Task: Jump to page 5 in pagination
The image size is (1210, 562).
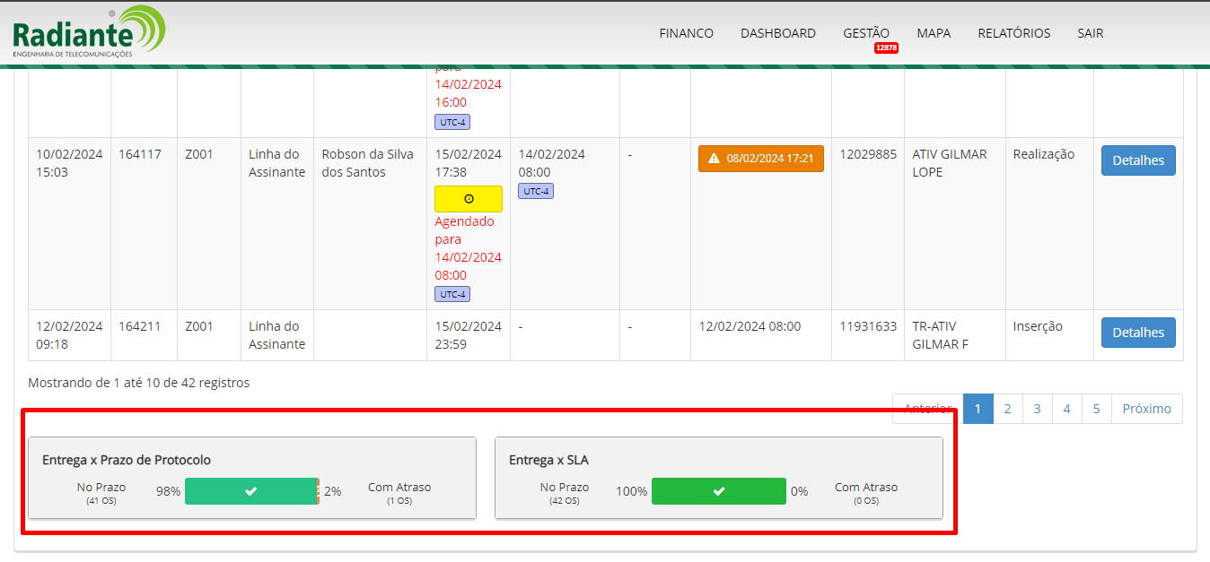Action: tap(1096, 409)
